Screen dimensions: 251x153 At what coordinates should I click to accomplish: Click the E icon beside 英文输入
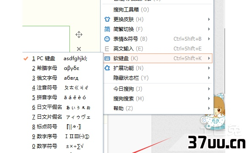coord(107,49)
